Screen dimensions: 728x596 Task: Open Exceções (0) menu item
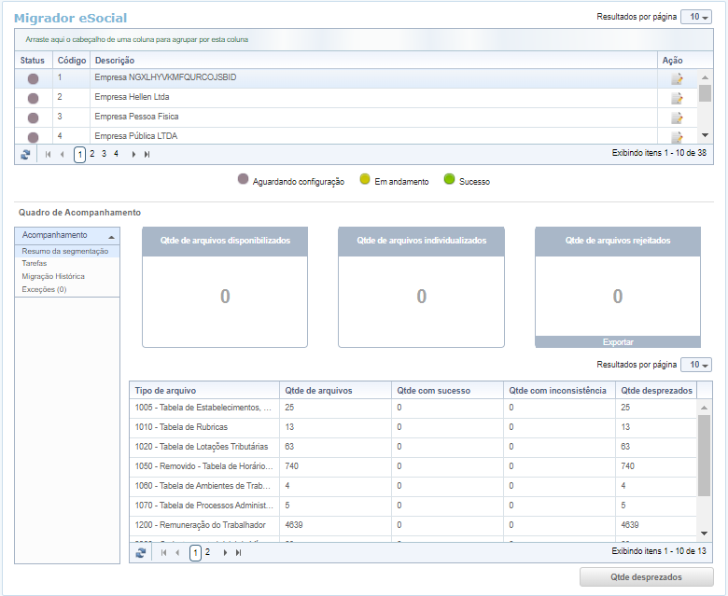44,290
